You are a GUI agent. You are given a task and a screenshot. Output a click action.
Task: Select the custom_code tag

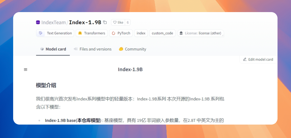(x=163, y=33)
